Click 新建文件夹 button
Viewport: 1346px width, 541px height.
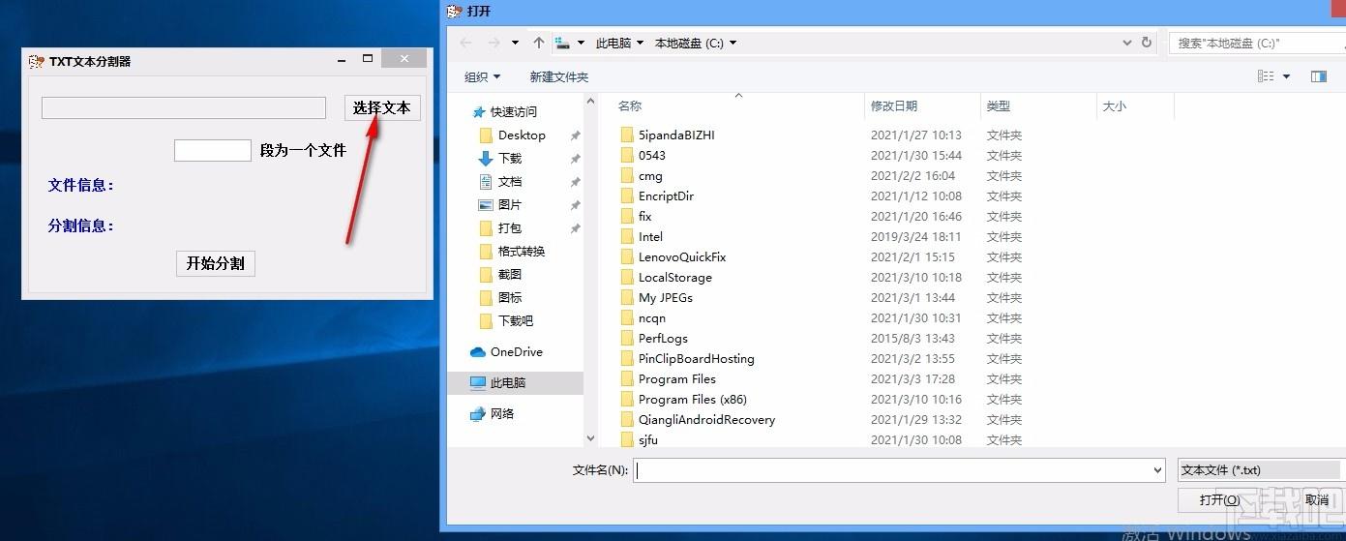558,76
